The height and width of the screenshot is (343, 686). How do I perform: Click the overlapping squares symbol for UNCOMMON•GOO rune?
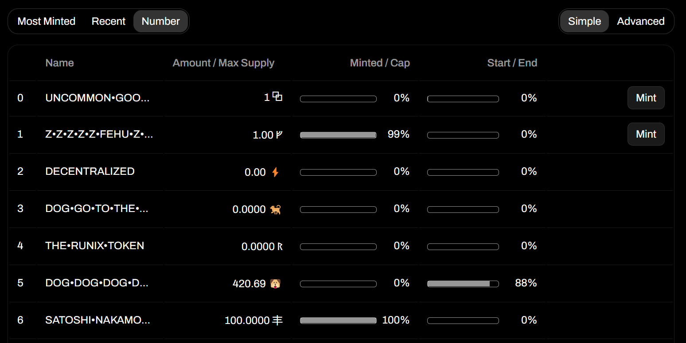(277, 96)
